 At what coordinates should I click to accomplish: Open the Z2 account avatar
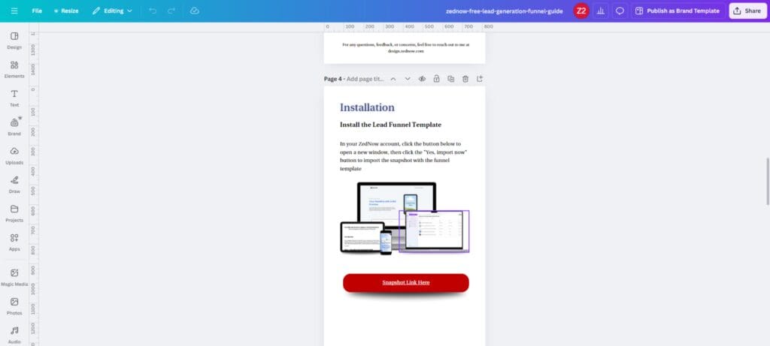click(x=581, y=11)
